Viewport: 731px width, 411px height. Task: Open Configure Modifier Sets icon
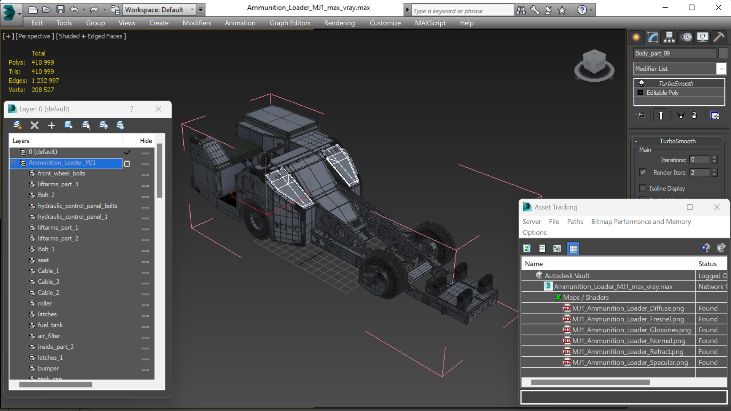click(x=715, y=115)
